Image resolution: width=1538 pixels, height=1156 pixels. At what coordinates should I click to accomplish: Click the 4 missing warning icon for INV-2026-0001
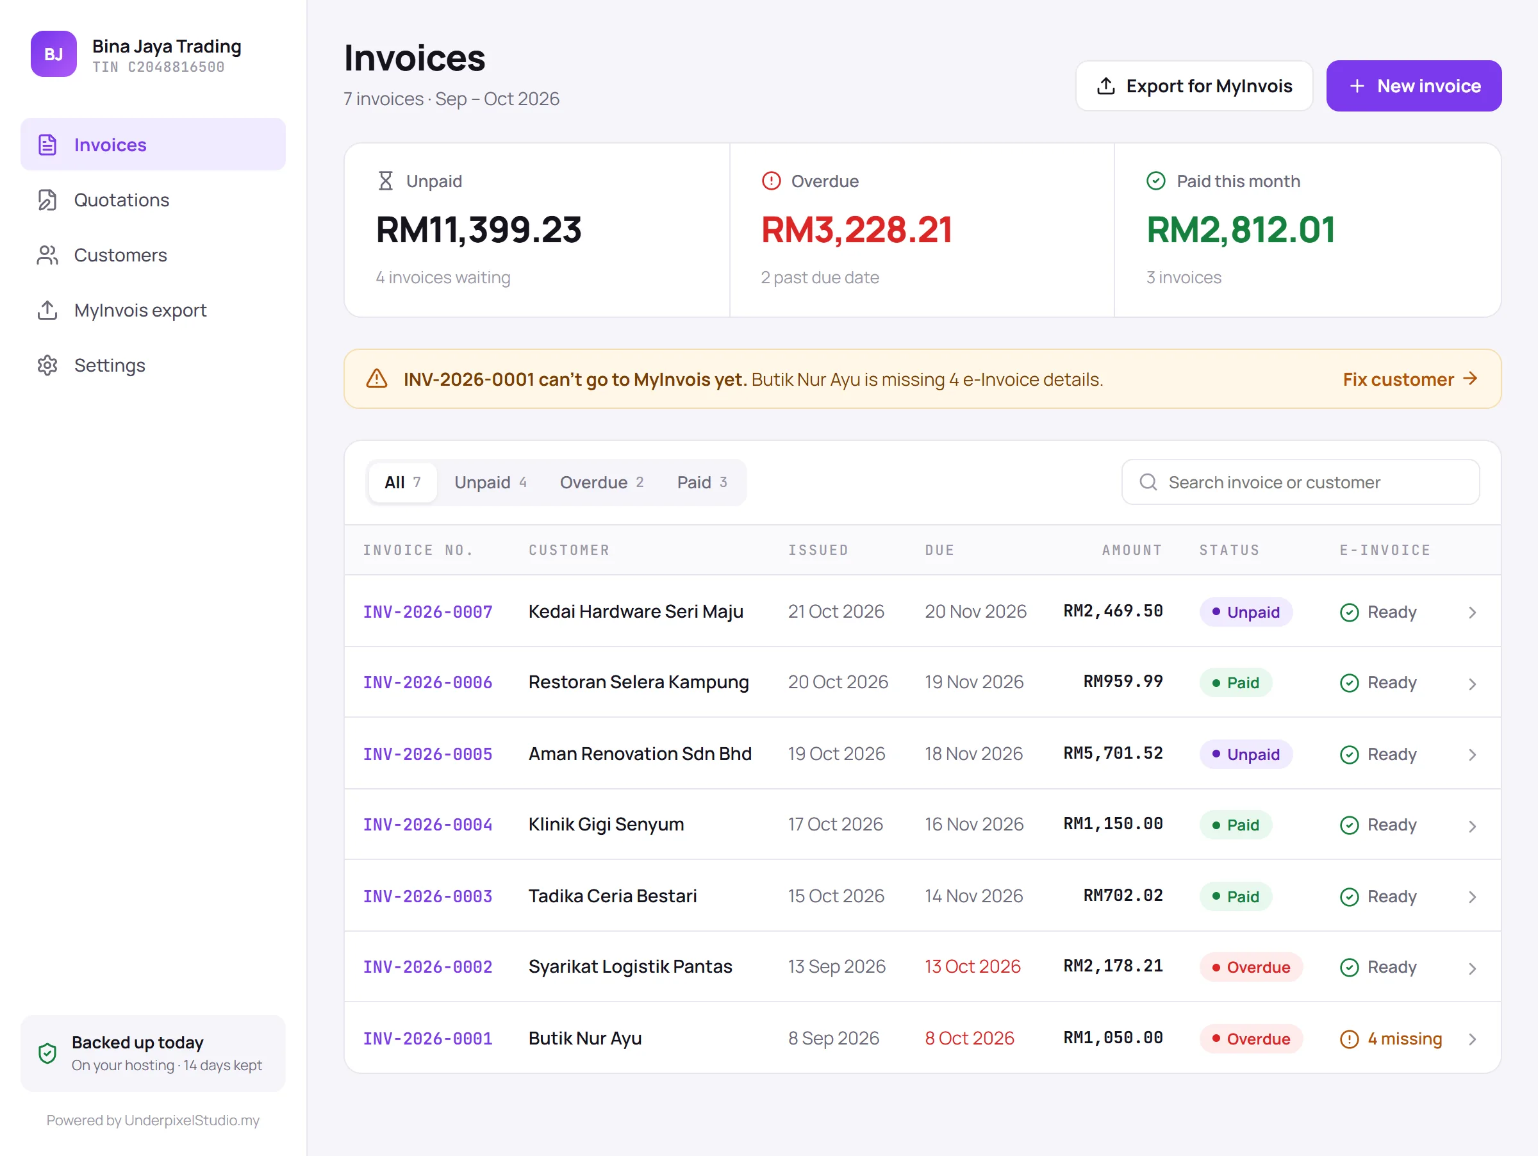click(1349, 1039)
